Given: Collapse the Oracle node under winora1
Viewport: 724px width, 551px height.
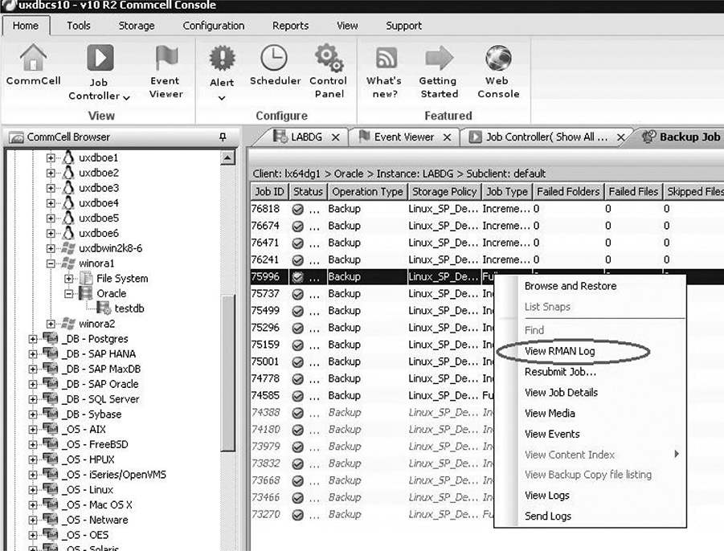Looking at the screenshot, I should click(69, 293).
